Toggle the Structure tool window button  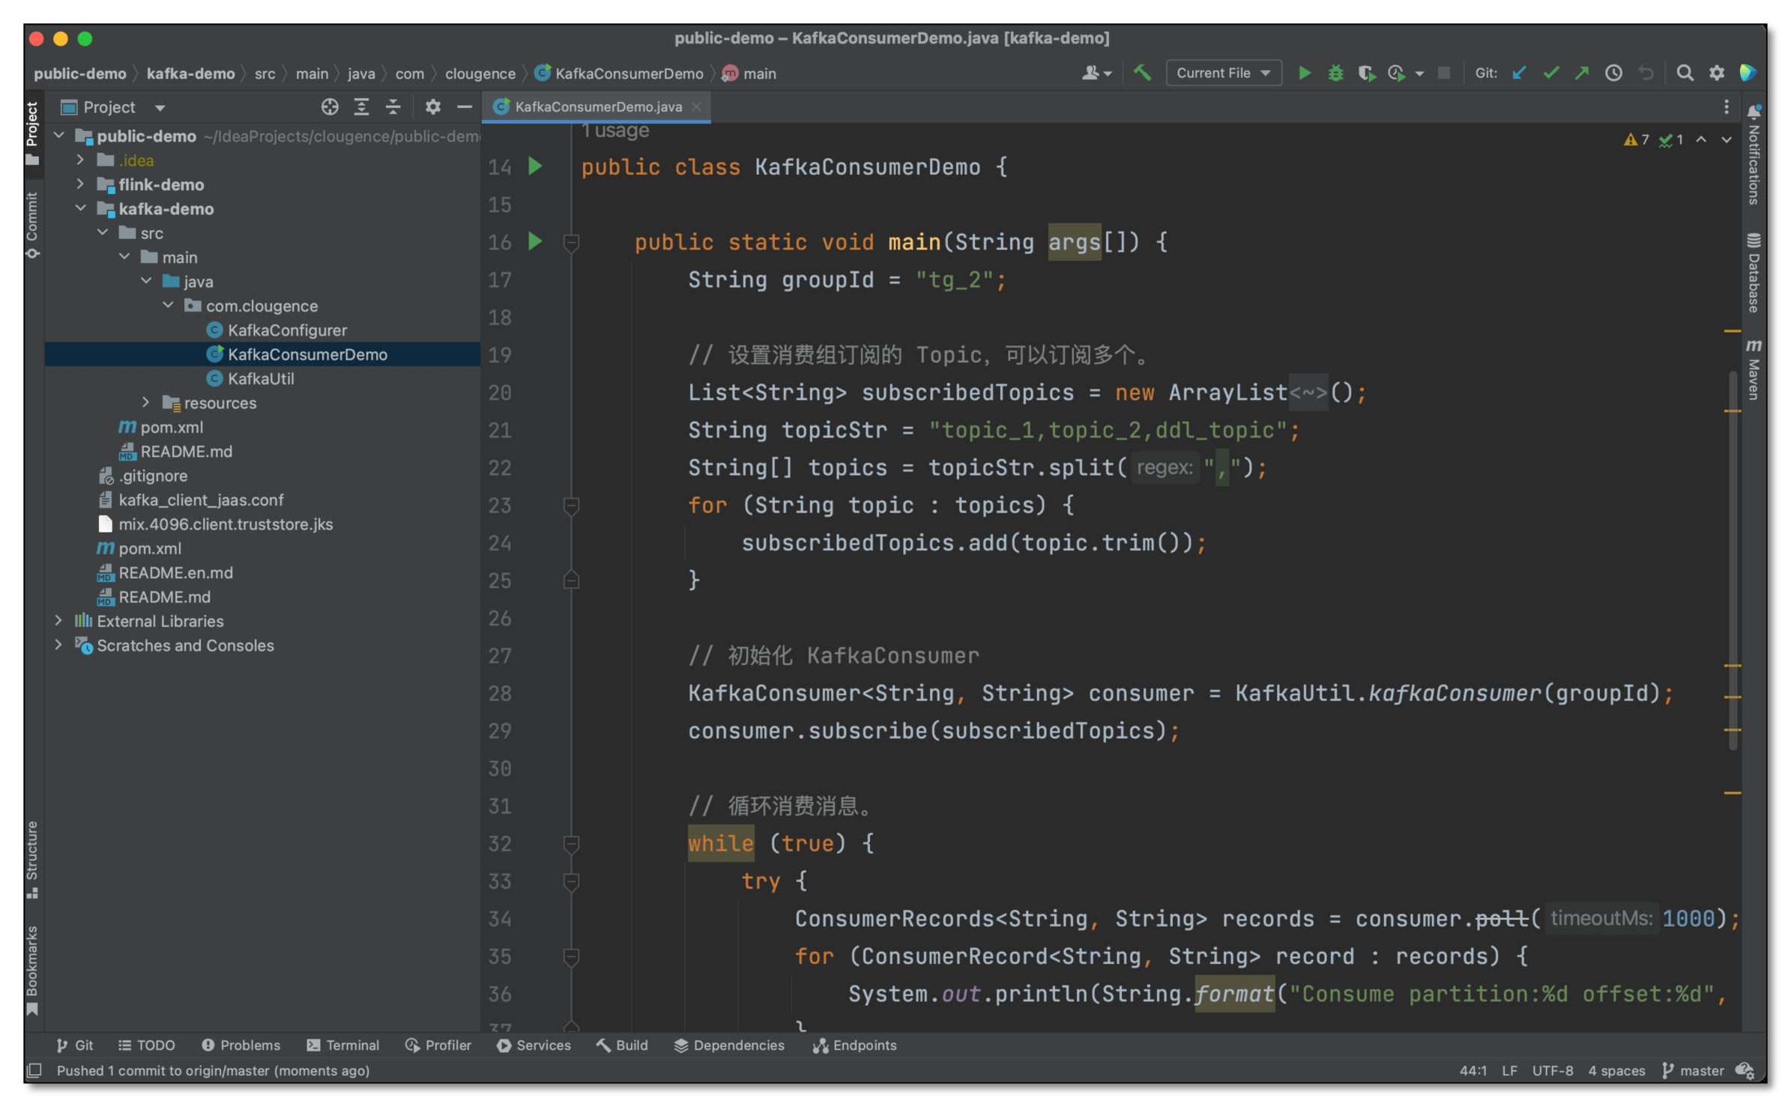[x=32, y=859]
